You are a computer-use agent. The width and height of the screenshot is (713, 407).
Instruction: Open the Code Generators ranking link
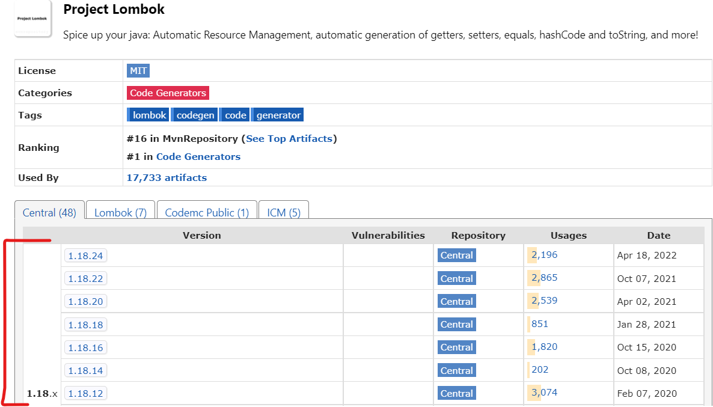tap(198, 156)
